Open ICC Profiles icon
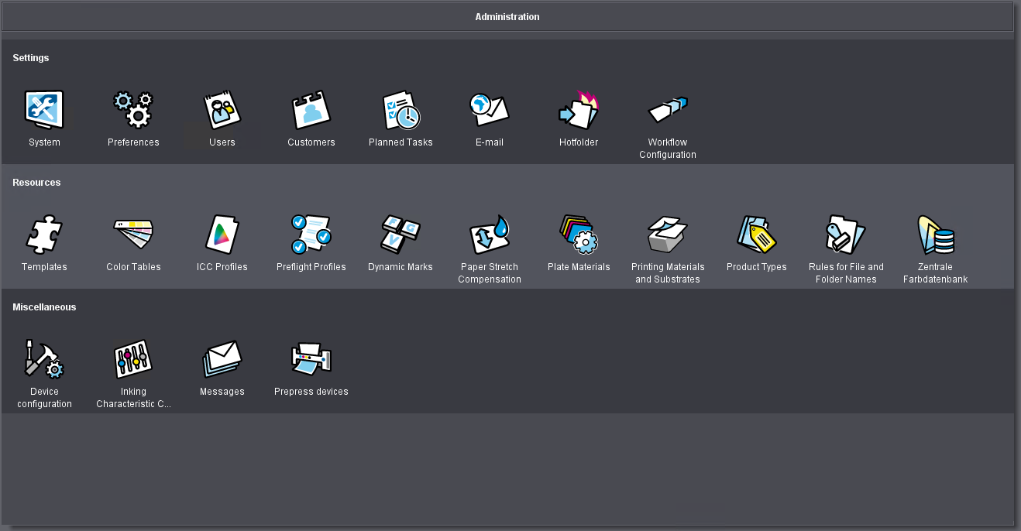Screen dimensions: 1021x531 coord(222,235)
